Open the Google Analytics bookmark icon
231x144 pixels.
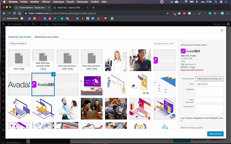98,18
